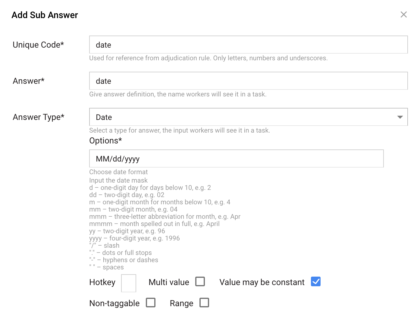Image resolution: width=420 pixels, height=317 pixels.
Task: Click the empty Hotkey box
Action: point(129,283)
